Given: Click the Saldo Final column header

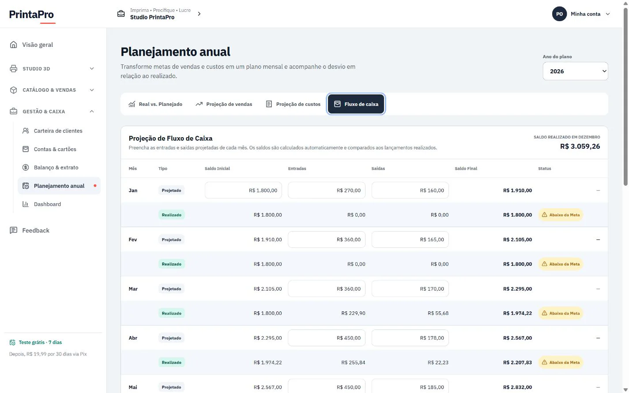Looking at the screenshot, I should (466, 168).
